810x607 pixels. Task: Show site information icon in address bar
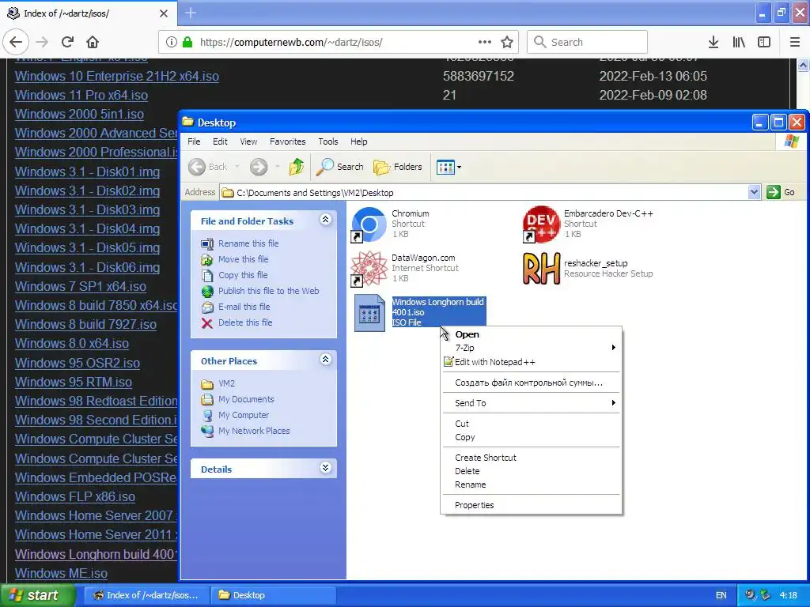[171, 42]
